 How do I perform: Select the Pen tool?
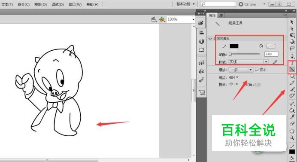(292, 56)
